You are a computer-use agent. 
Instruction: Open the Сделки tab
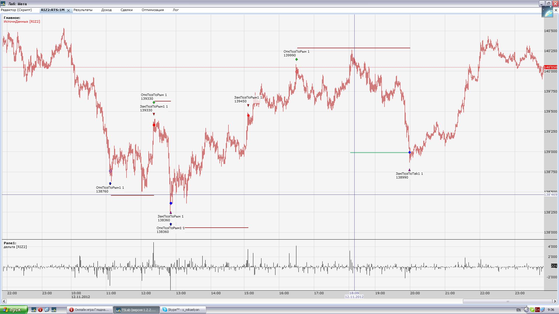click(x=126, y=10)
